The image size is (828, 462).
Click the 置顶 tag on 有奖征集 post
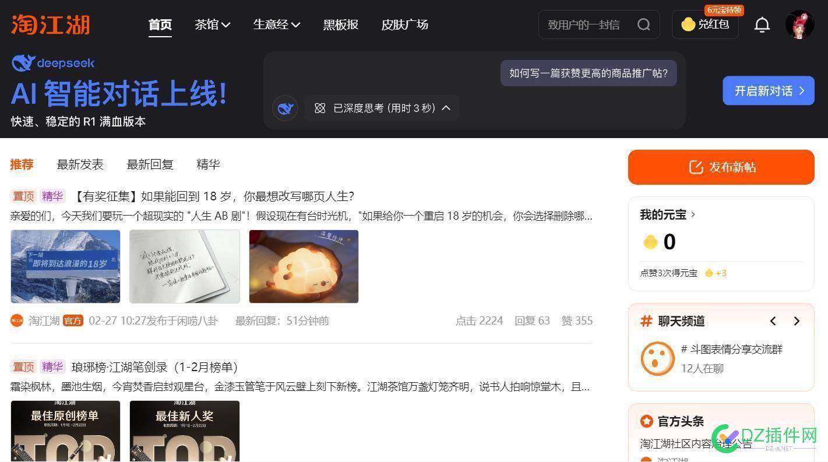[x=23, y=196]
